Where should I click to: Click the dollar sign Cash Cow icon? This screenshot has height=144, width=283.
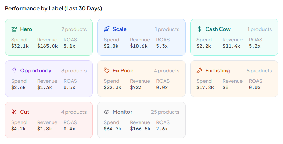pyautogui.click(x=199, y=29)
